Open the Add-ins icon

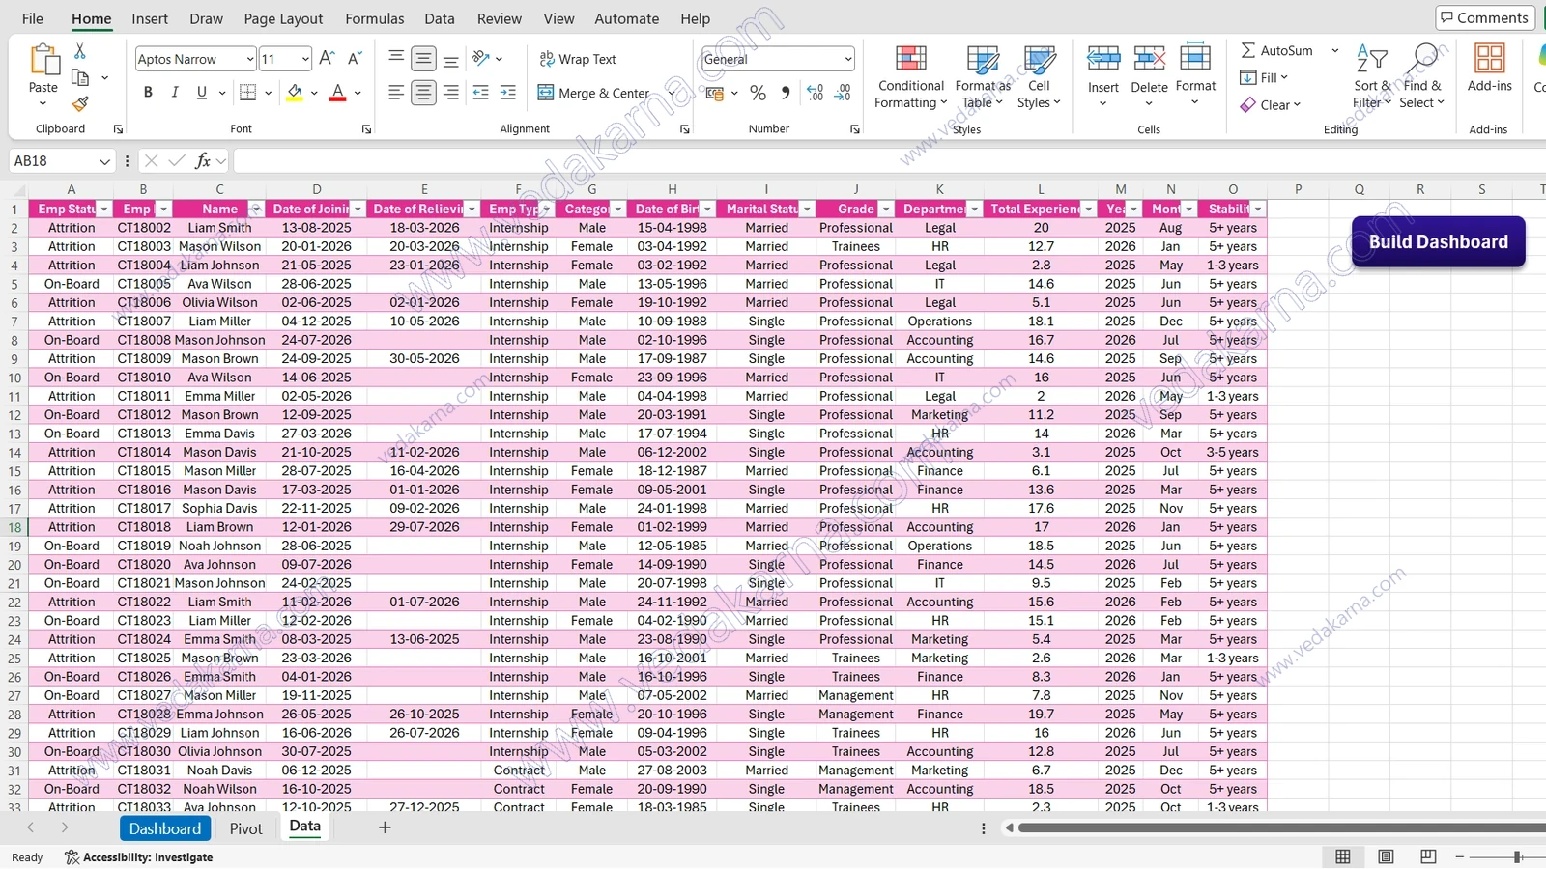1489,59
